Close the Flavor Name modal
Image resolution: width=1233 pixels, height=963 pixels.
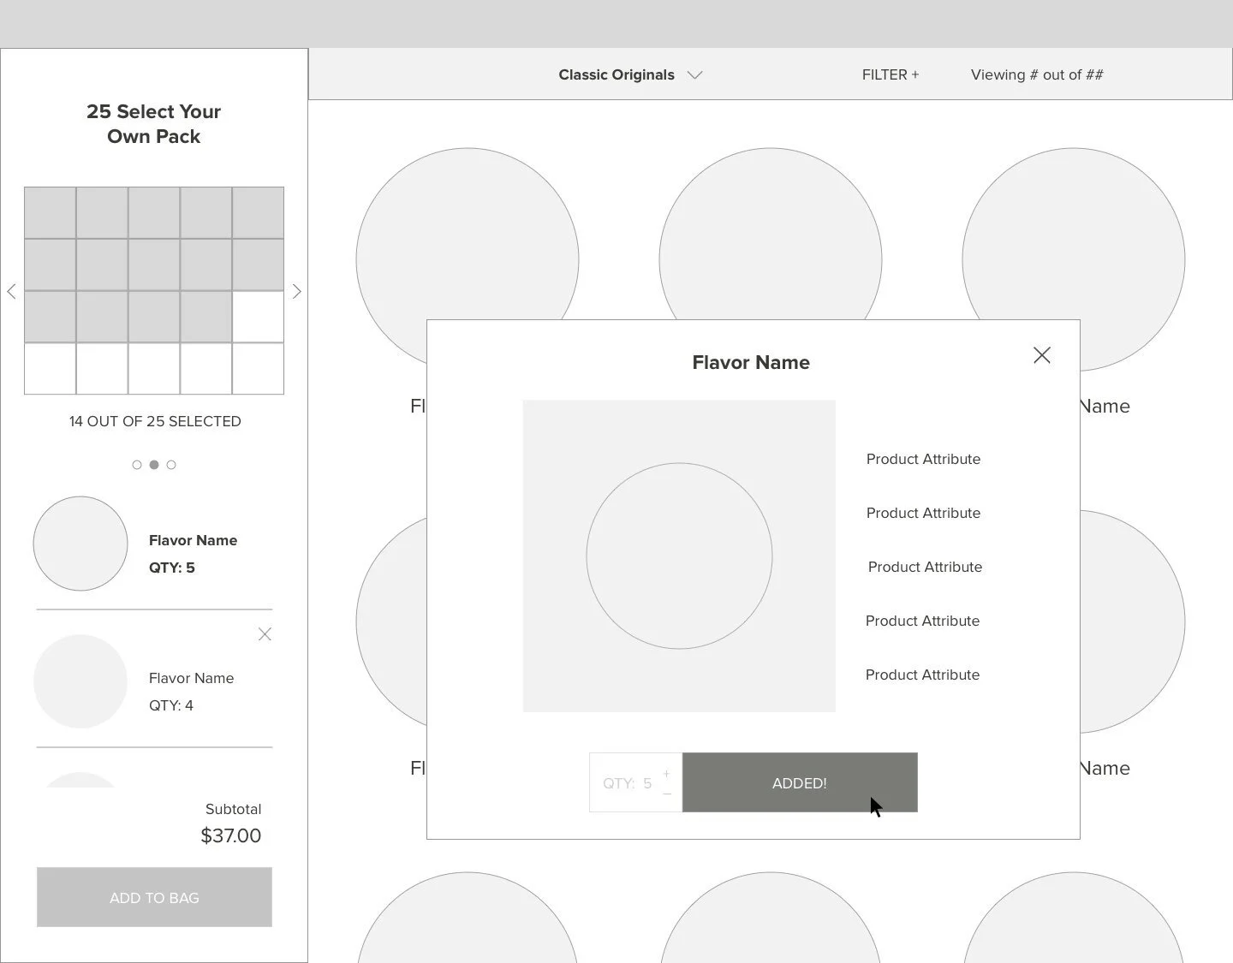point(1041,355)
